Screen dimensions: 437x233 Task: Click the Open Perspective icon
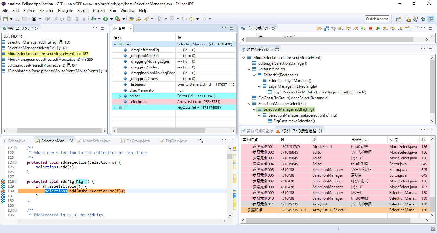398,19
